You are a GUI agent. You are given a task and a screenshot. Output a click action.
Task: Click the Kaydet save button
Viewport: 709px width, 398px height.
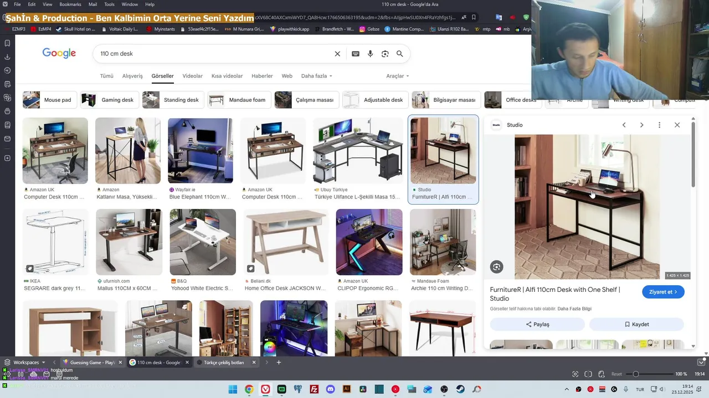coord(636,324)
